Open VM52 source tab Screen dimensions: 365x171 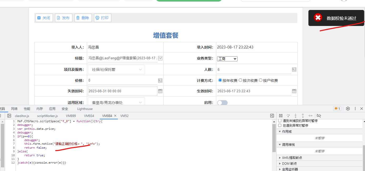click(x=124, y=116)
